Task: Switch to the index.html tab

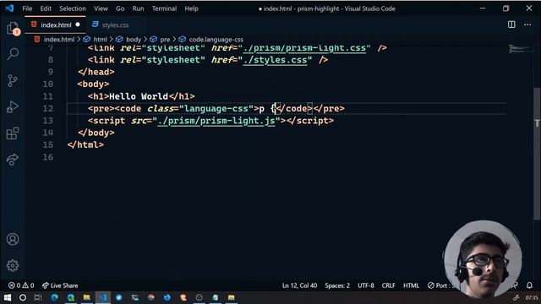Action: click(55, 24)
